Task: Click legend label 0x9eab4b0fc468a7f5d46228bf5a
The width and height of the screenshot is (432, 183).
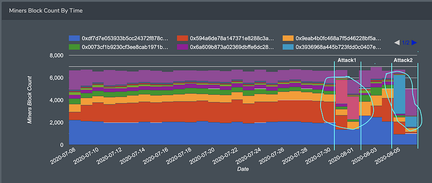Action: [x=339, y=38]
